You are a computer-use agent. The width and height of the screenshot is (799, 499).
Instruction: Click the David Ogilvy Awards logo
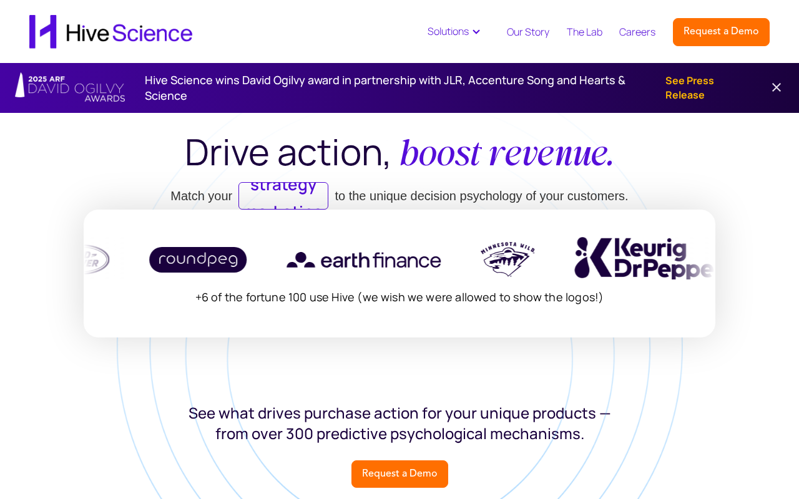click(70, 87)
